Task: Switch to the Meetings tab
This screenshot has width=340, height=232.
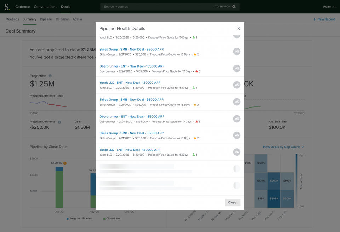Action: tap(12, 19)
